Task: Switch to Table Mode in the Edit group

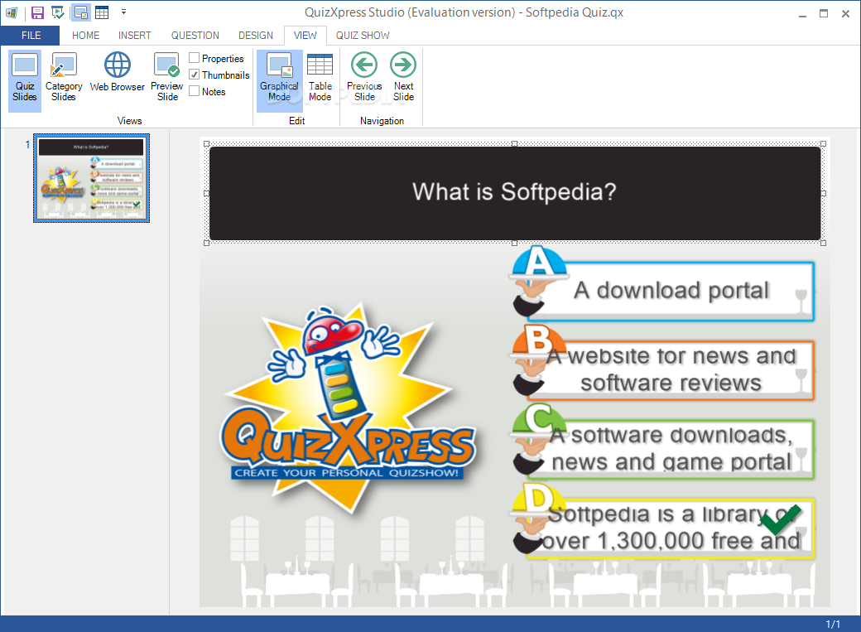Action: pyautogui.click(x=320, y=78)
